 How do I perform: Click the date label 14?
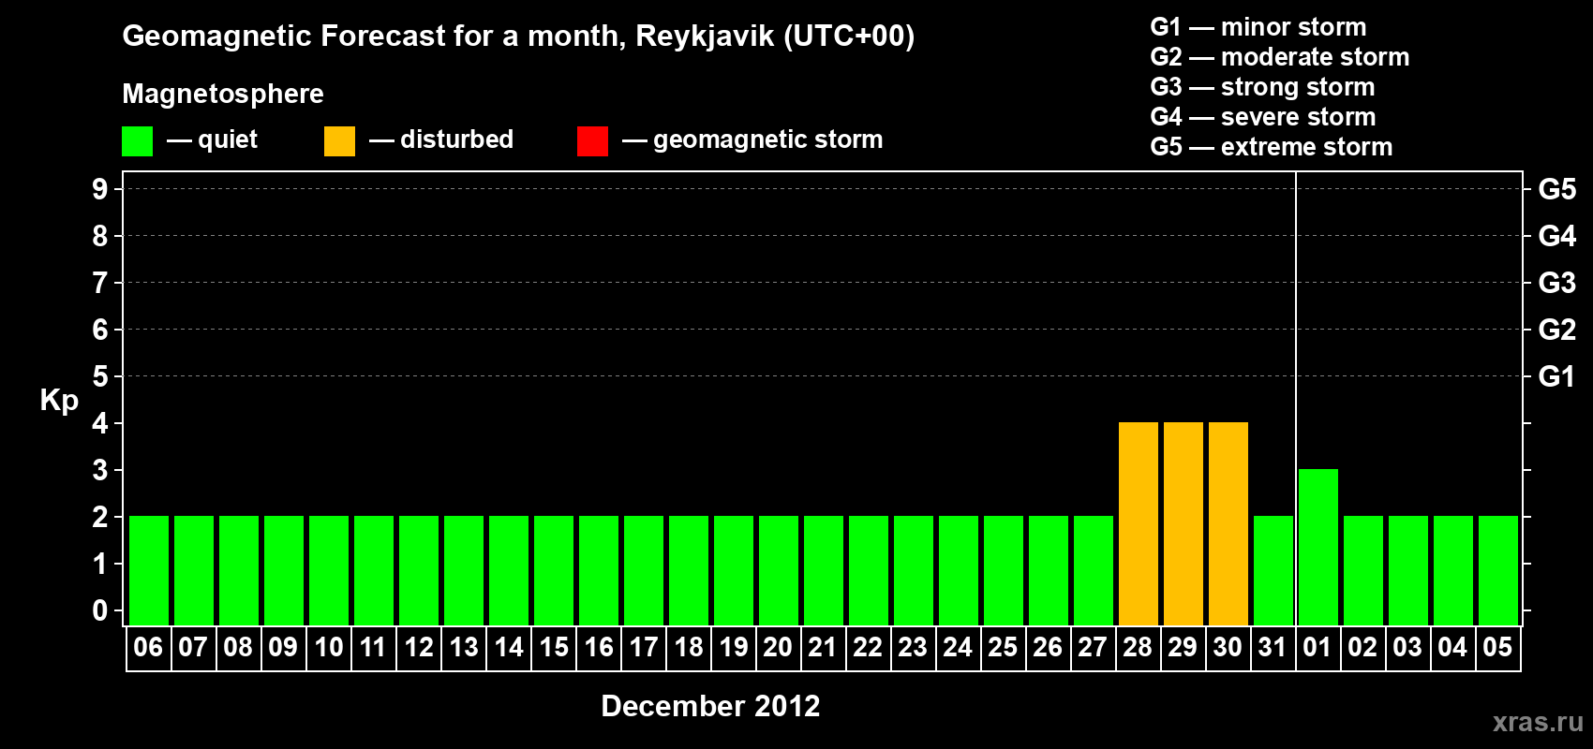(x=508, y=647)
